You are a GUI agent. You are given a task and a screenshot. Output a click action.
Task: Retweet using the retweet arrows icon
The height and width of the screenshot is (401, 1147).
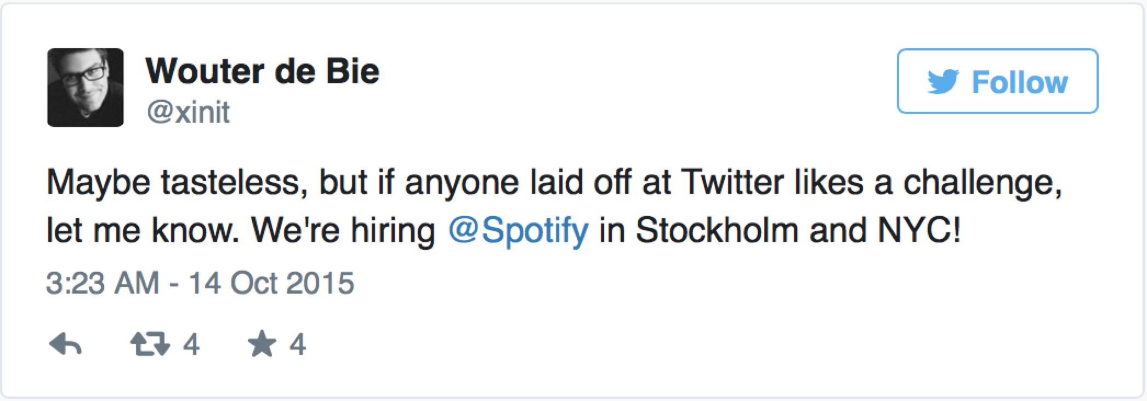(150, 344)
